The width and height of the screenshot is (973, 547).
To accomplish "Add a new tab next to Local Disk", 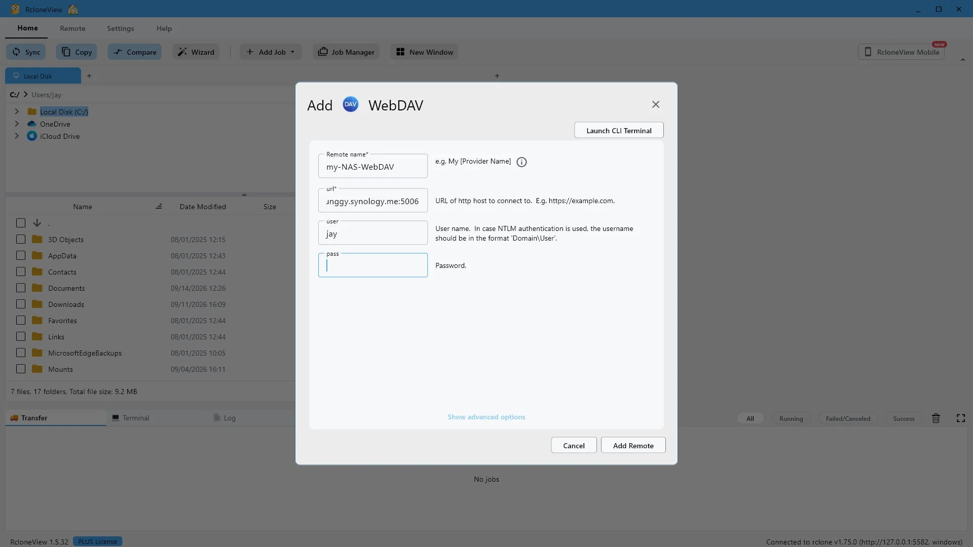I will click(89, 76).
